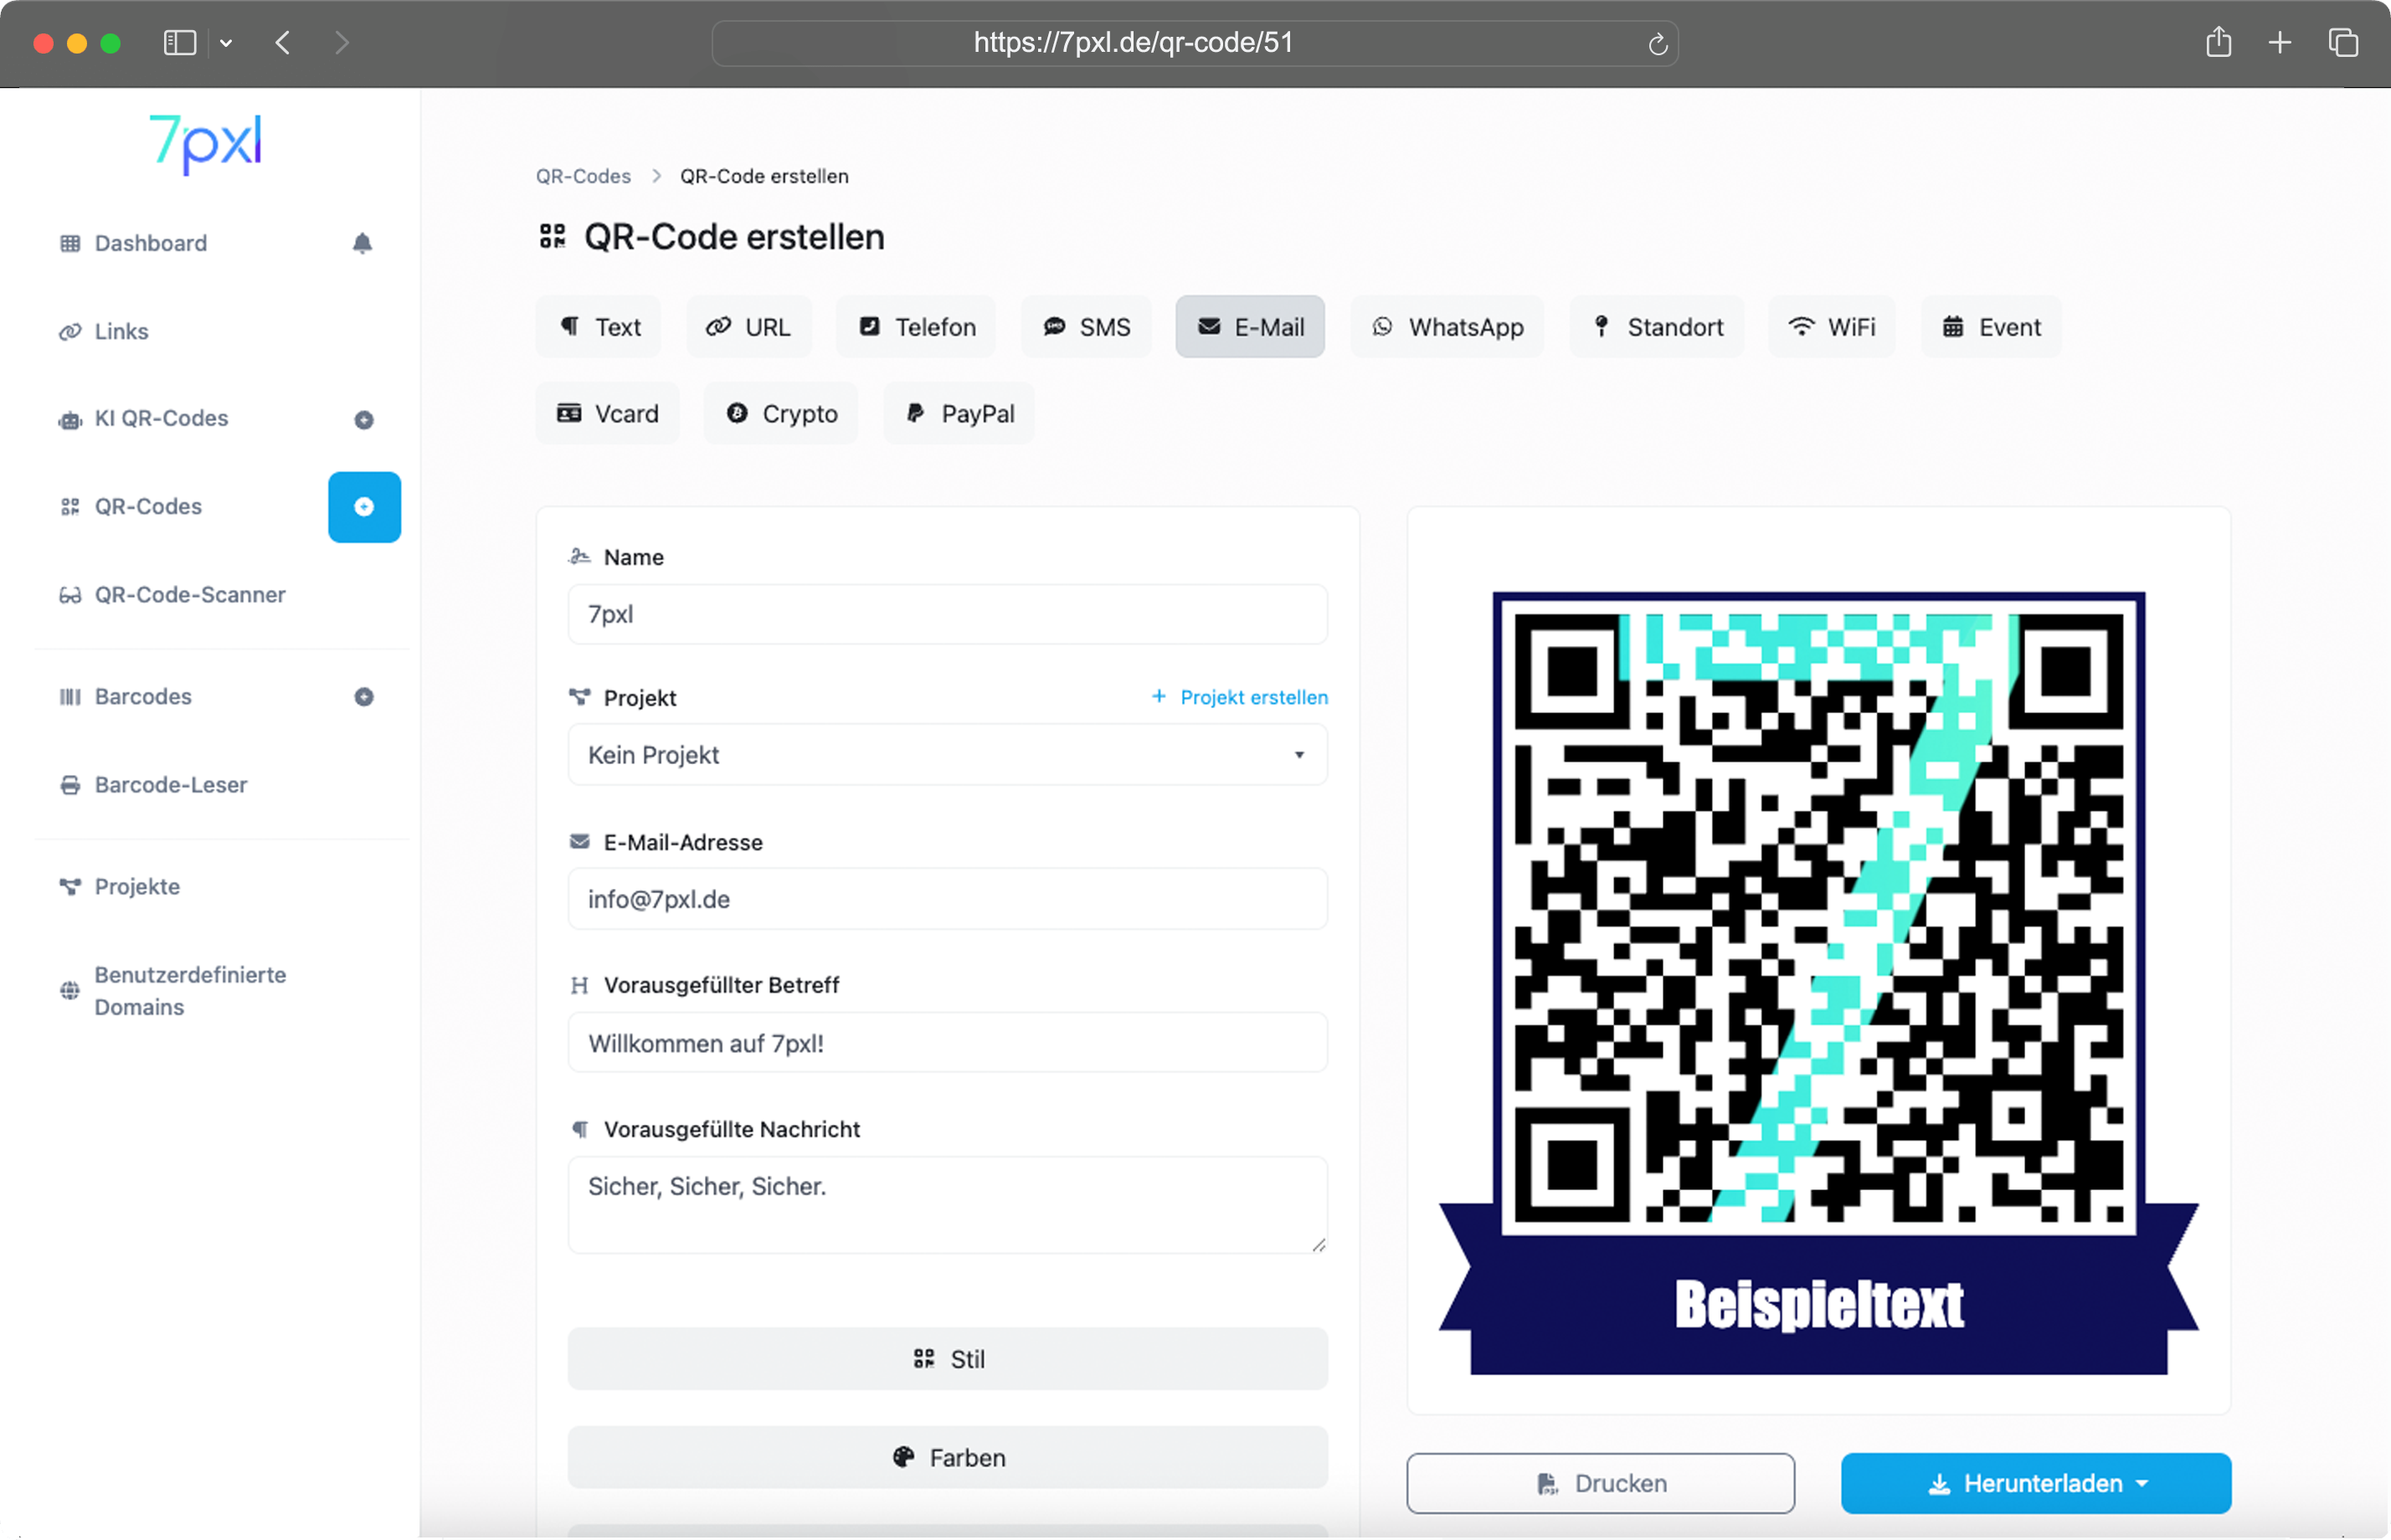Image resolution: width=2391 pixels, height=1540 pixels.
Task: Select the Crypto QR type tab
Action: (x=781, y=414)
